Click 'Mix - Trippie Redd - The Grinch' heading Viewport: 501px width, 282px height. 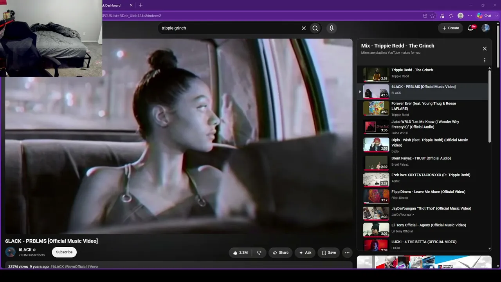pyautogui.click(x=398, y=46)
